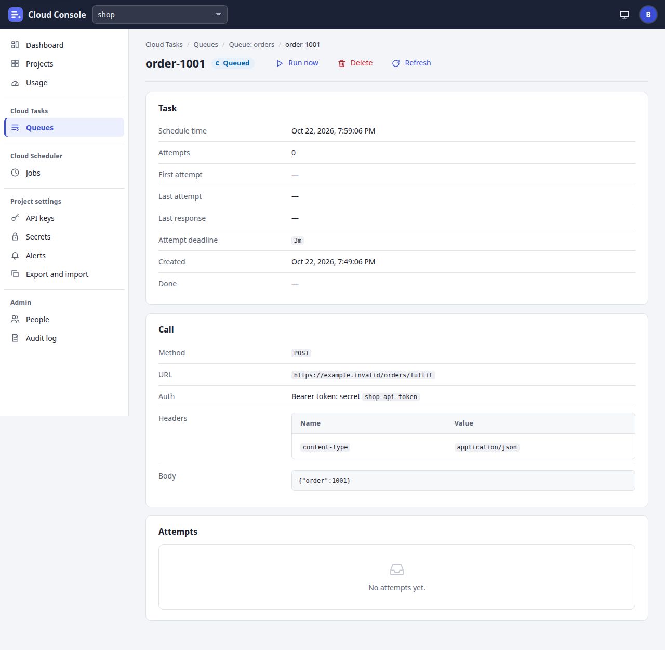Click the API keys key icon
This screenshot has height=650, width=665.
point(15,218)
